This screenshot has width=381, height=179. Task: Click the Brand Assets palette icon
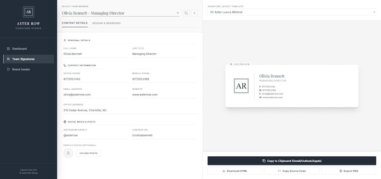point(8,70)
